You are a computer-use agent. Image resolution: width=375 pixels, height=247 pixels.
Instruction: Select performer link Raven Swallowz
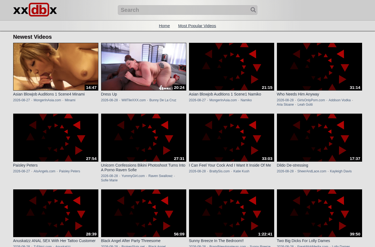pyautogui.click(x=160, y=176)
